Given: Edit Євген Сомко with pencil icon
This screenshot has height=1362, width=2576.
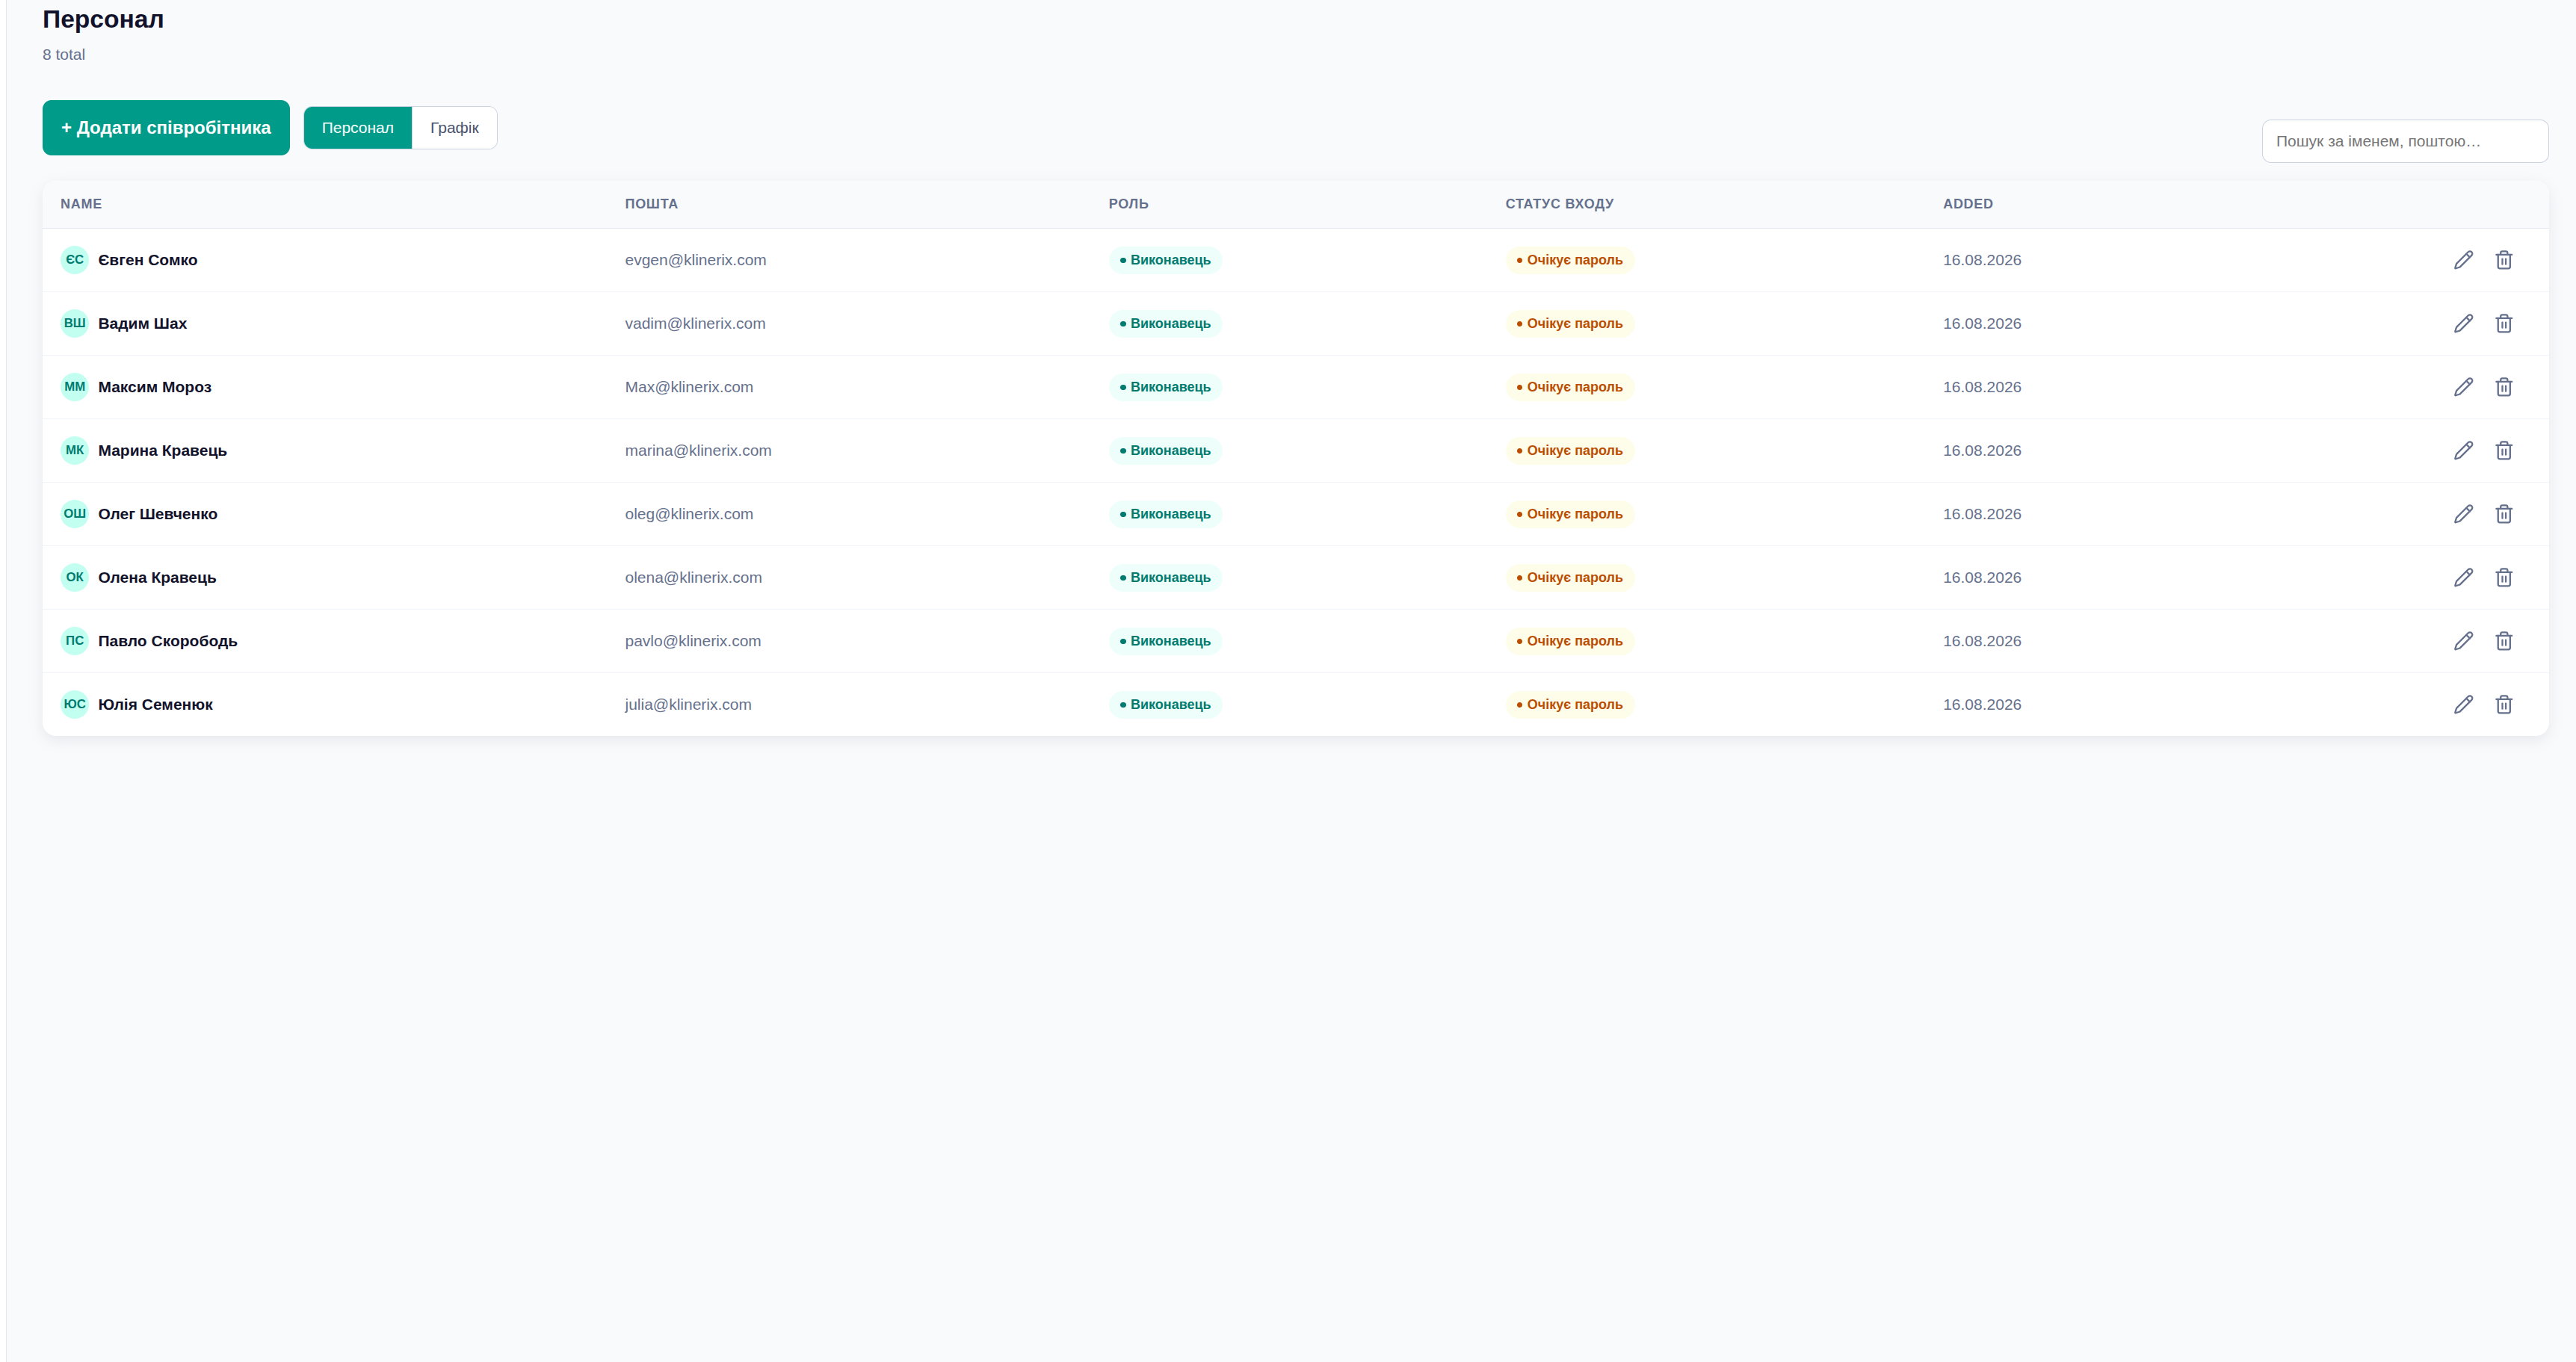Looking at the screenshot, I should tap(2463, 260).
